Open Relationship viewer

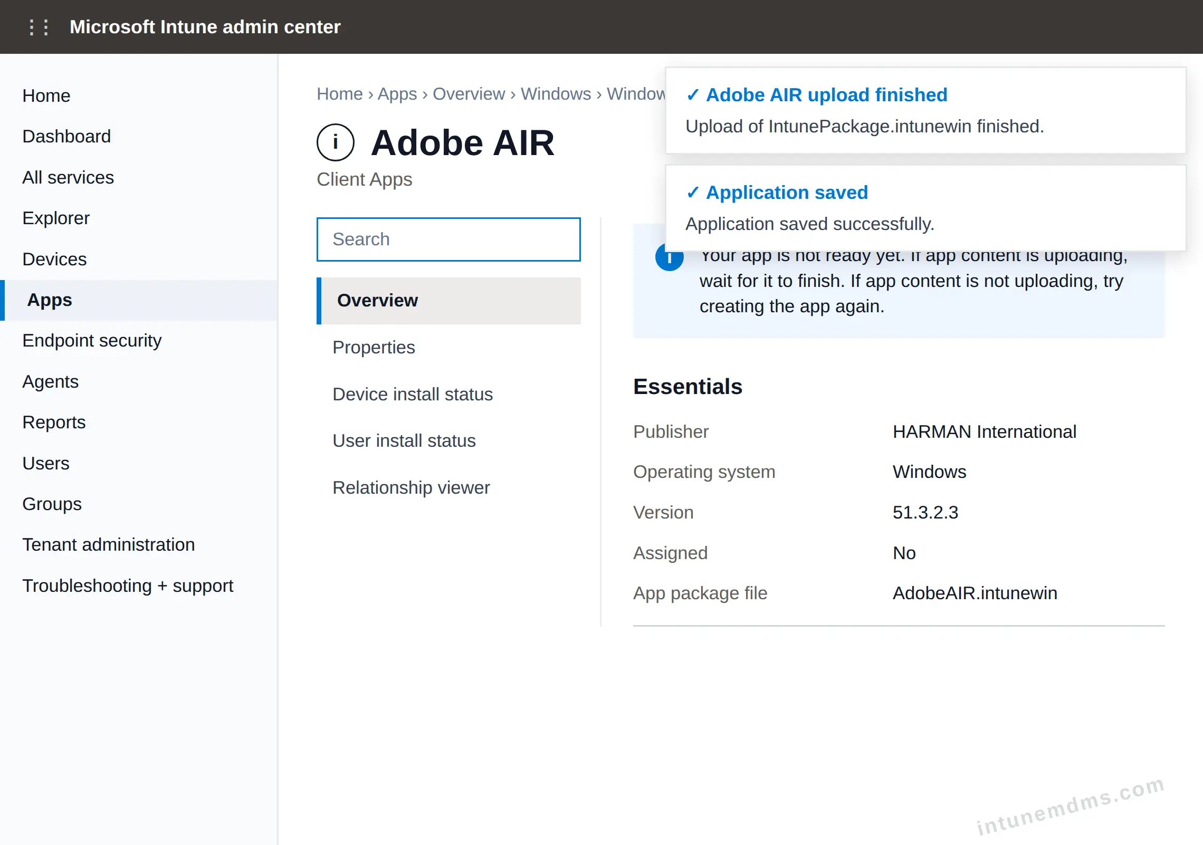tap(448, 487)
